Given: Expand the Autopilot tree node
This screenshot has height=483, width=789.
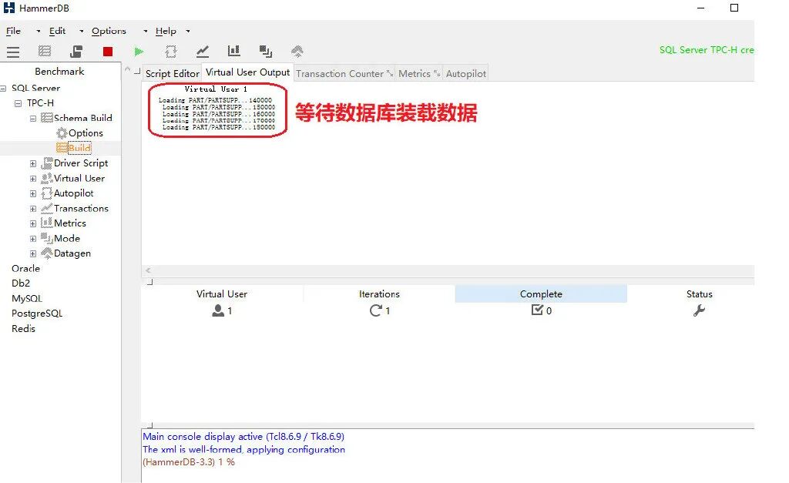Looking at the screenshot, I should click(x=32, y=193).
